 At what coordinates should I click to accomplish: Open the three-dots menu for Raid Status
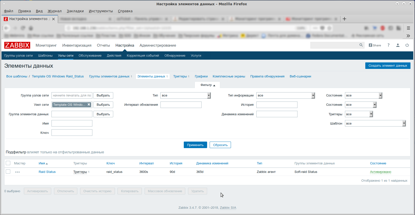point(17,172)
